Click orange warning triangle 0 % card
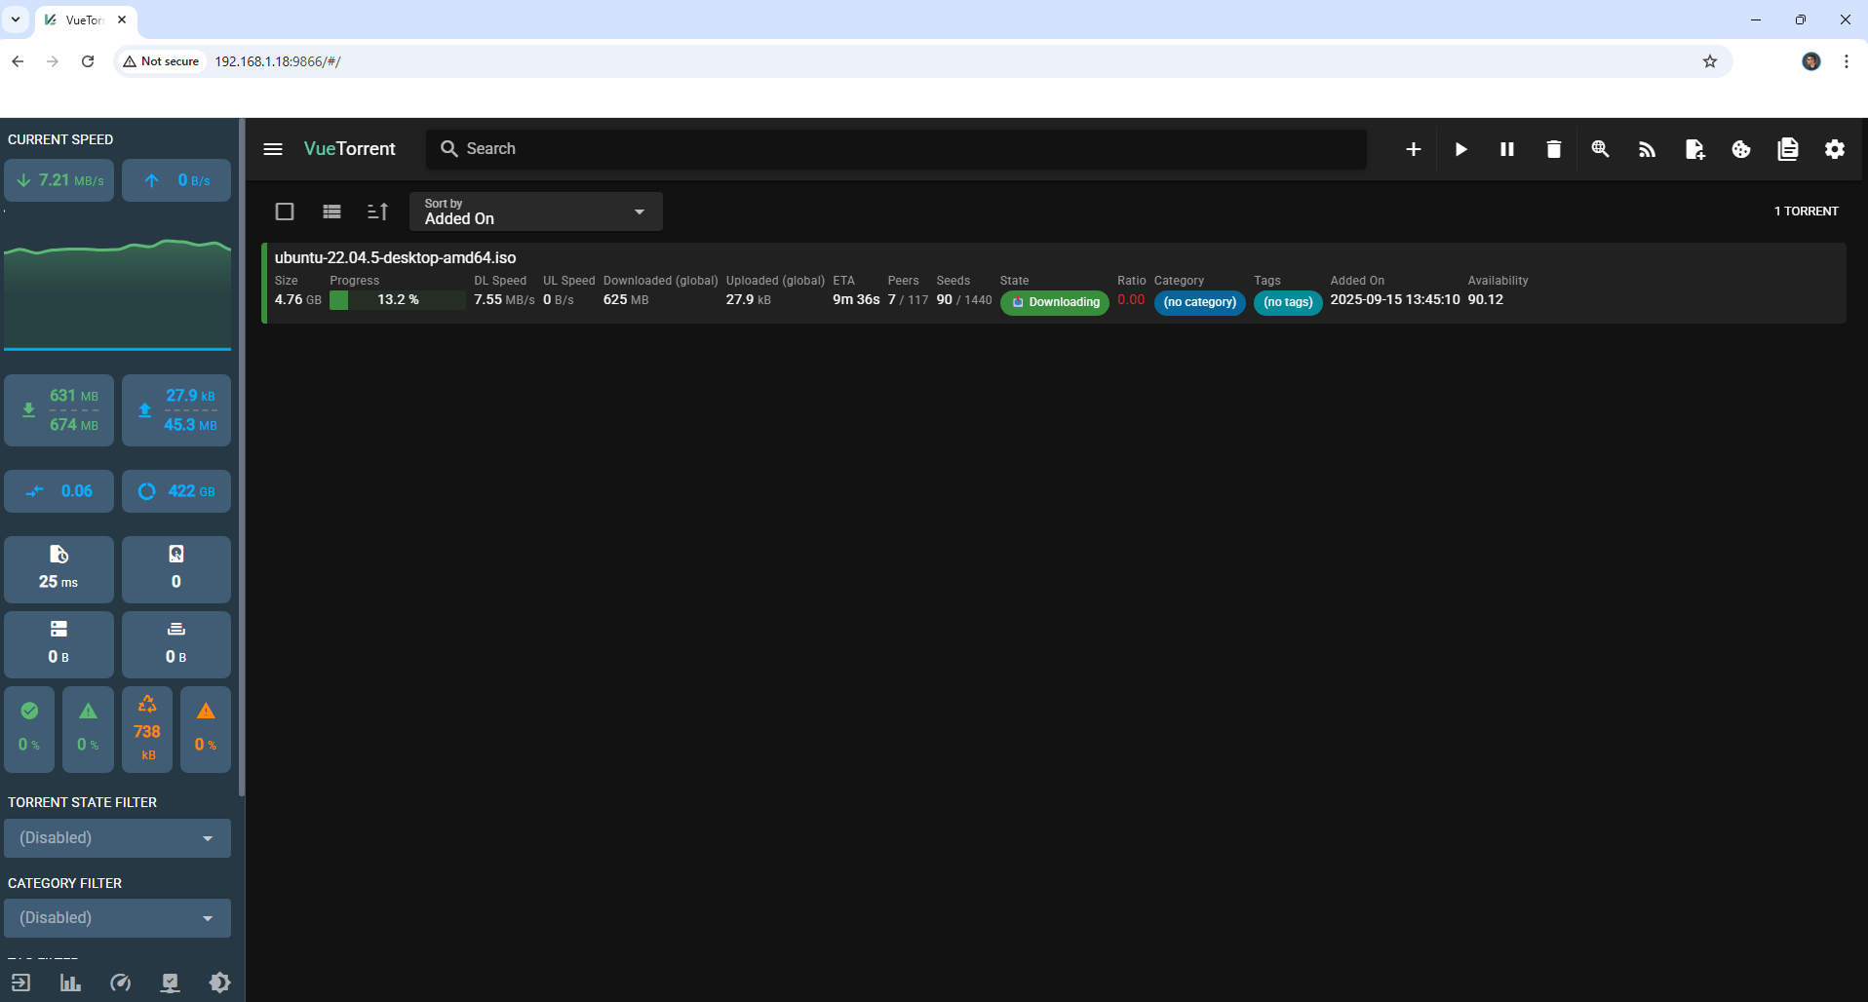 point(206,729)
